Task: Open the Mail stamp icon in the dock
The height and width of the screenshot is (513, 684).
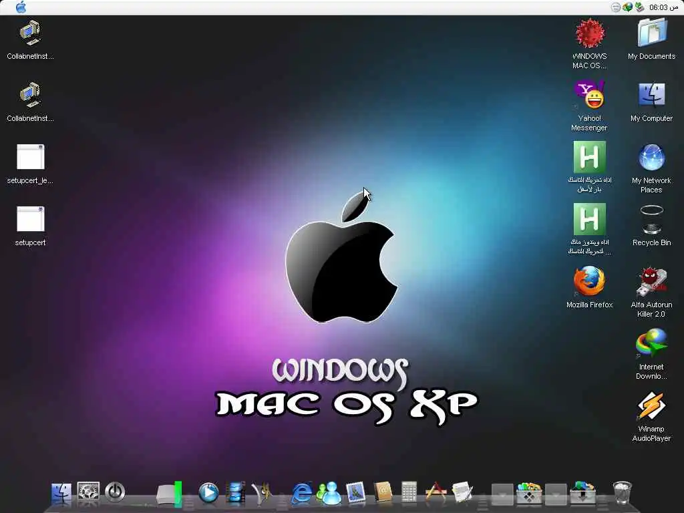Action: 355,493
